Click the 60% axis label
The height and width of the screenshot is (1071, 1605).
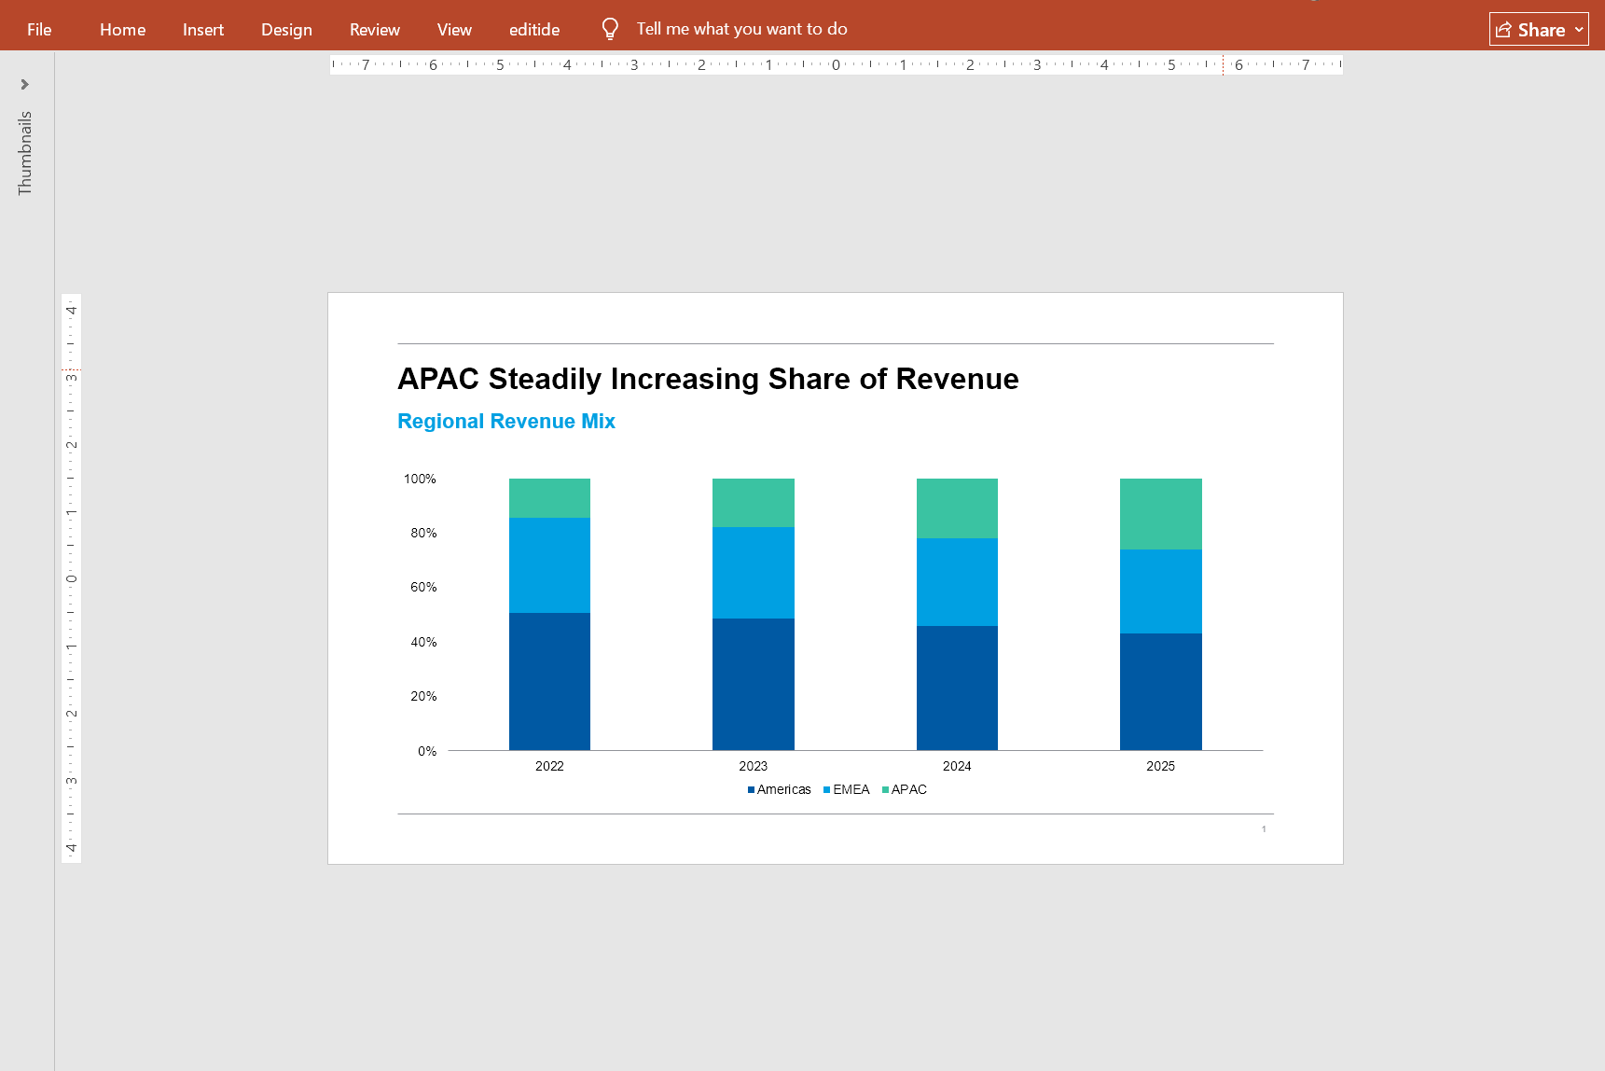coord(423,587)
